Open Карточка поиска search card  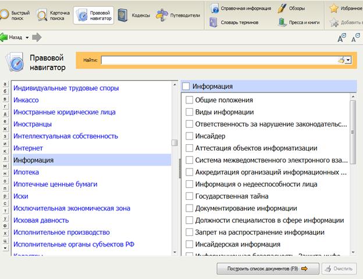click(x=54, y=15)
